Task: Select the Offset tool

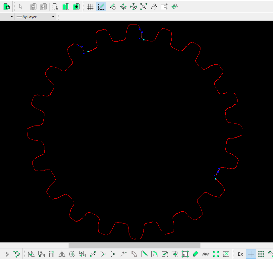Action: click(x=134, y=254)
